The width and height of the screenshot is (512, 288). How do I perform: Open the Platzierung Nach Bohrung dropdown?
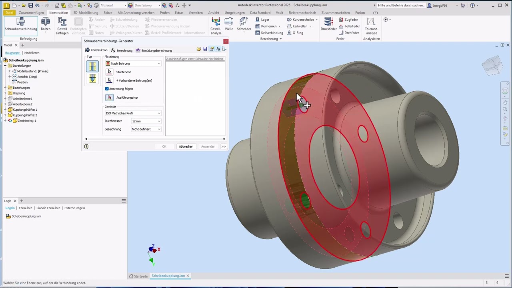pos(133,64)
